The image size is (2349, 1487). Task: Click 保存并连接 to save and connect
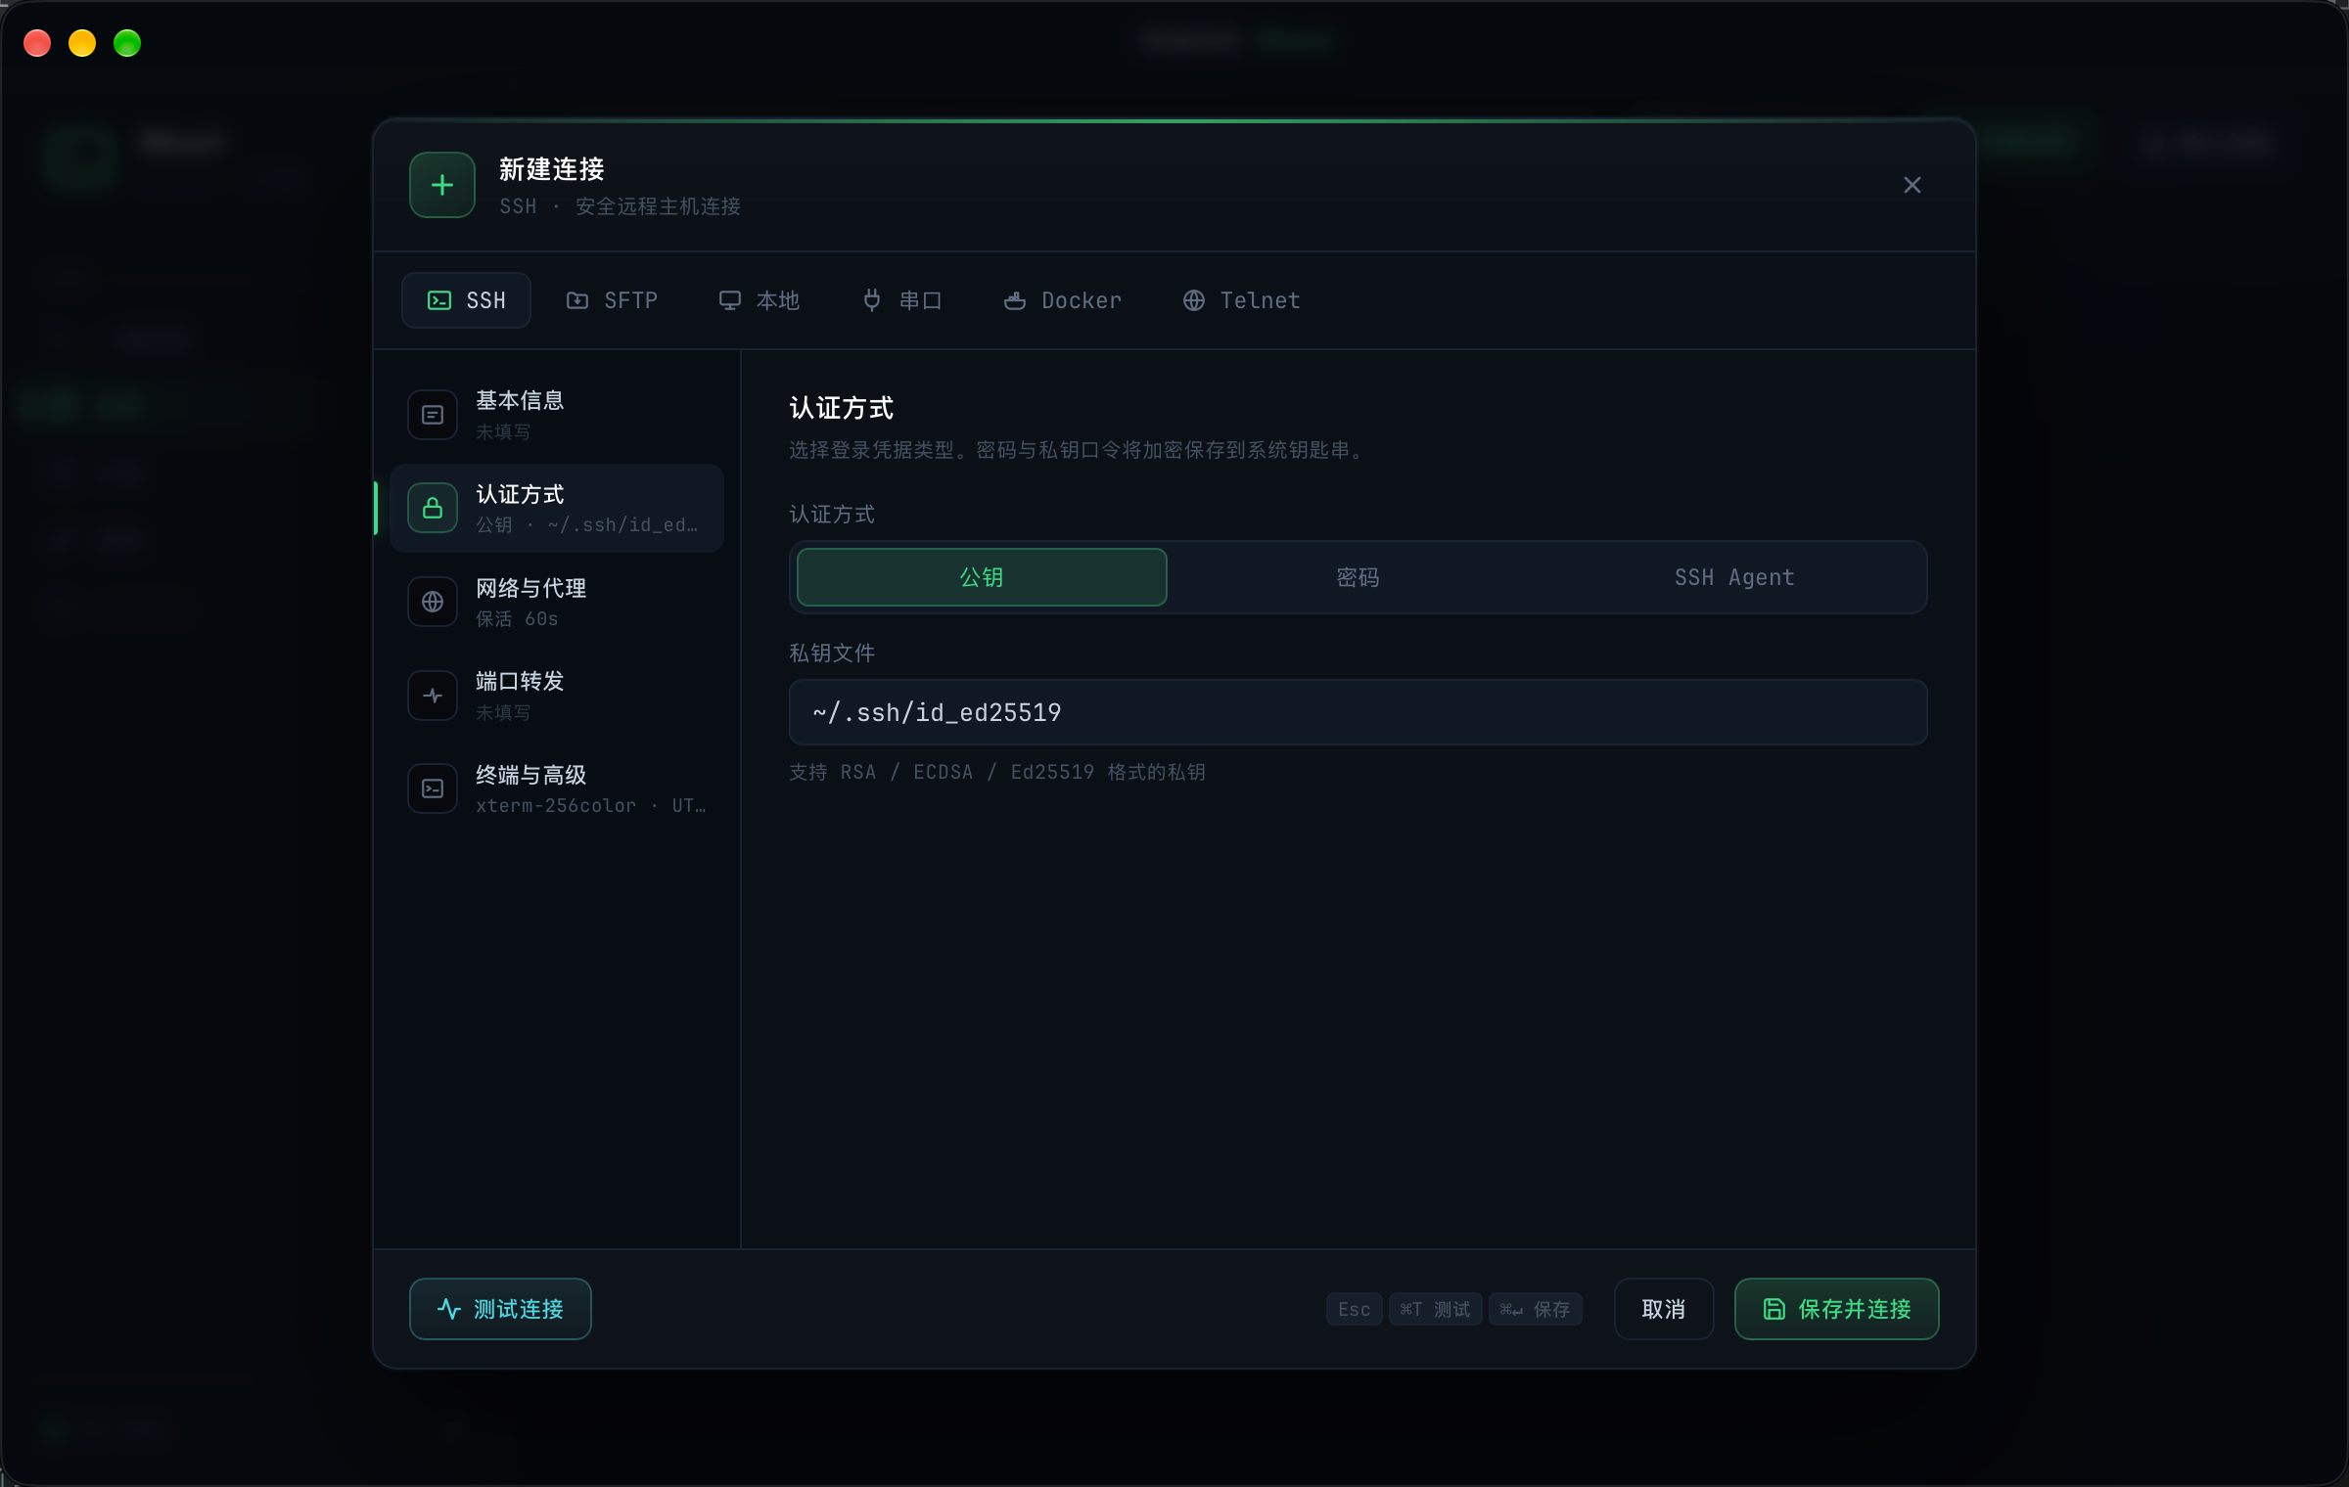point(1837,1309)
